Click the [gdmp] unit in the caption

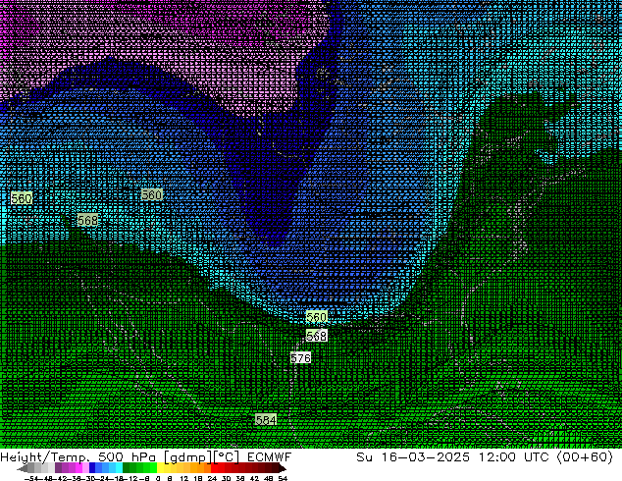coord(188,457)
